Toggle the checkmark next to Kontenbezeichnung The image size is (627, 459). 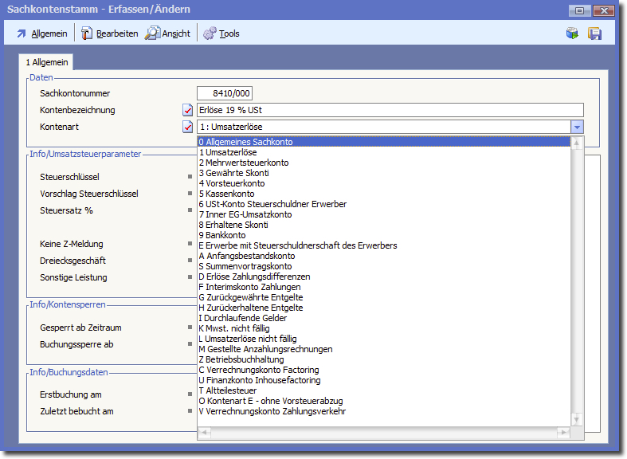(188, 110)
